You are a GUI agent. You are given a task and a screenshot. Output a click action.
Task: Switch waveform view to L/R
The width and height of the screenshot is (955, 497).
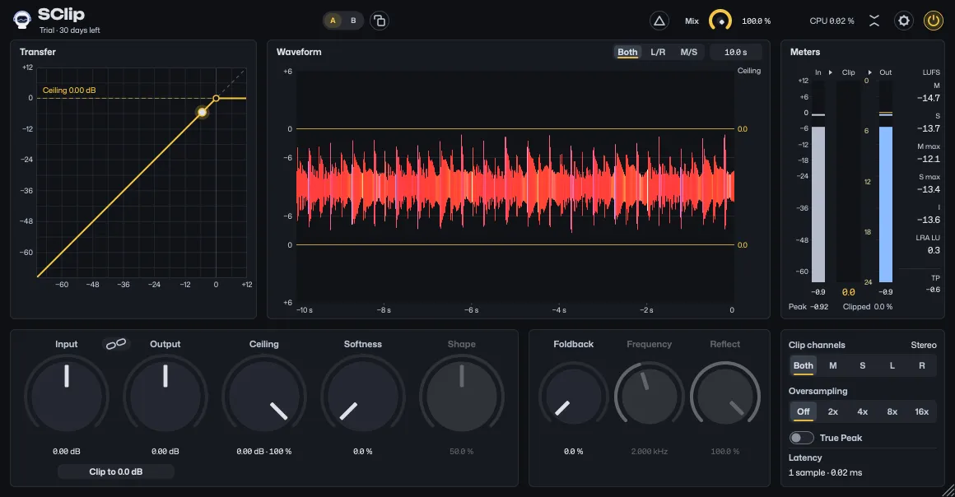pos(658,53)
